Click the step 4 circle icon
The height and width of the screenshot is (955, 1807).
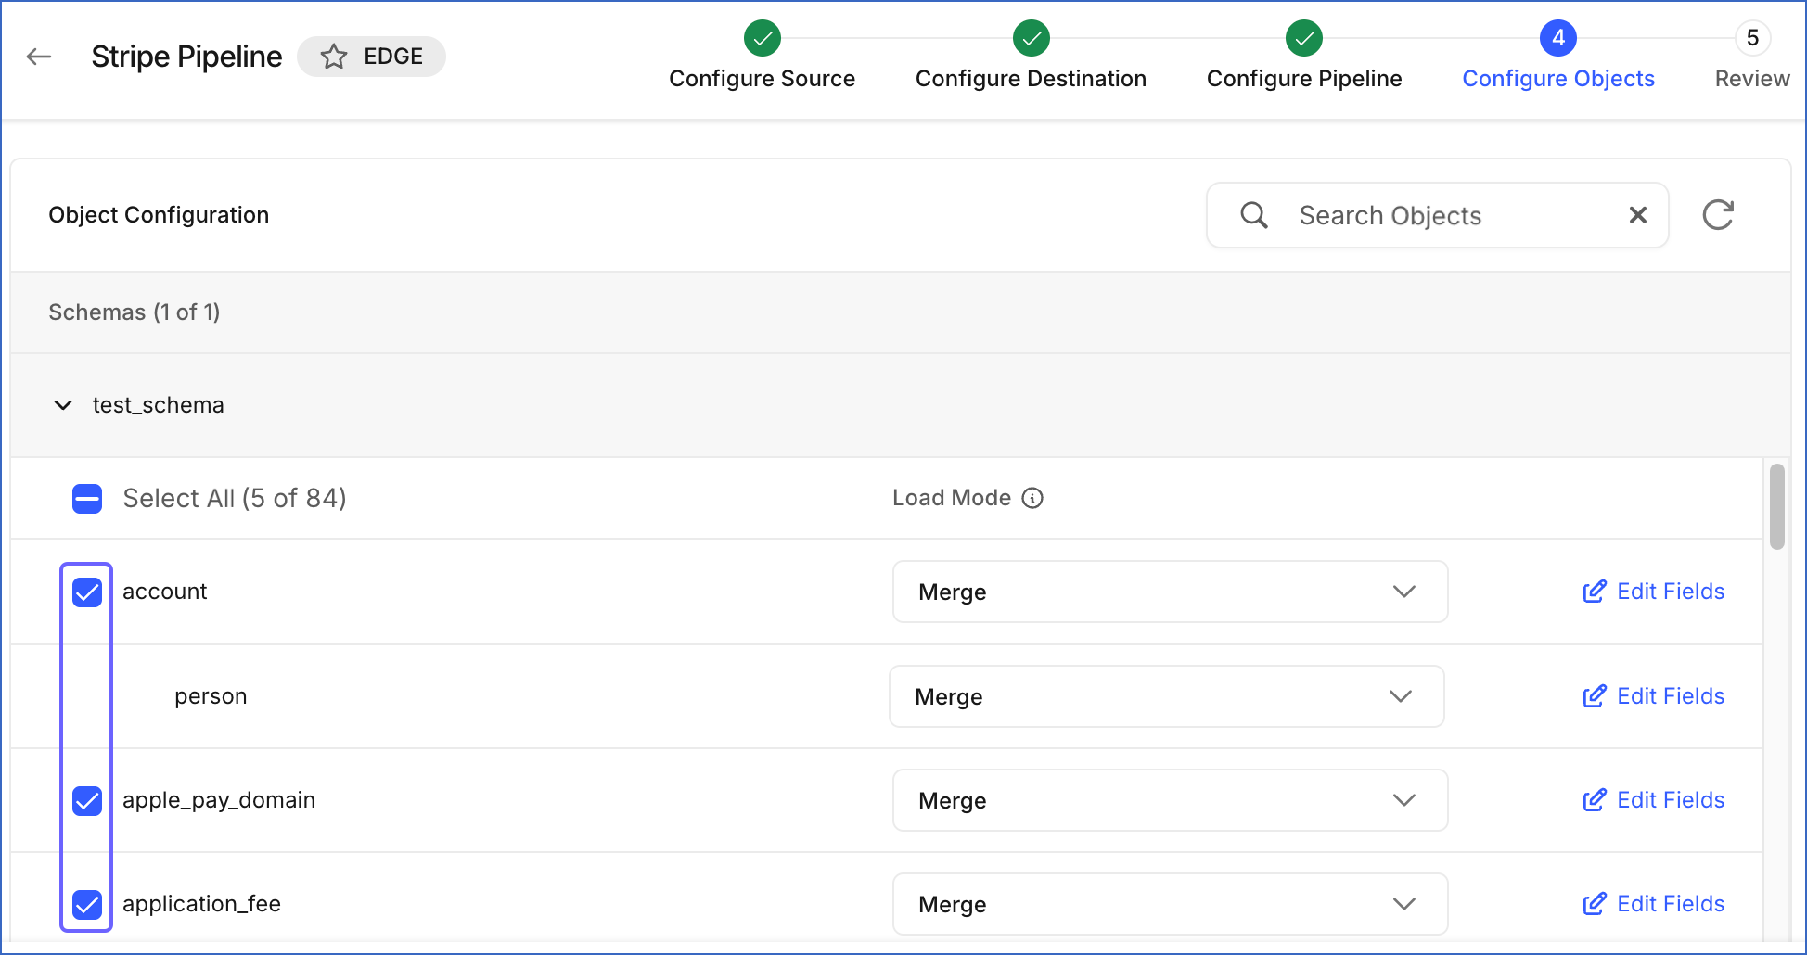coord(1558,38)
